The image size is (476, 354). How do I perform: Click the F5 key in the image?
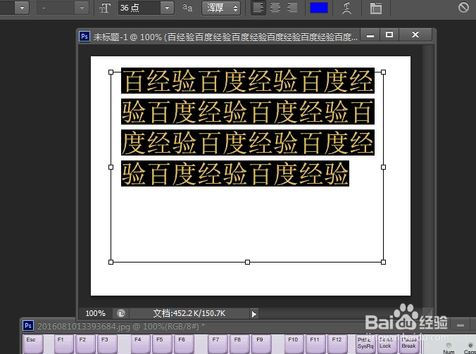pyautogui.click(x=162, y=343)
